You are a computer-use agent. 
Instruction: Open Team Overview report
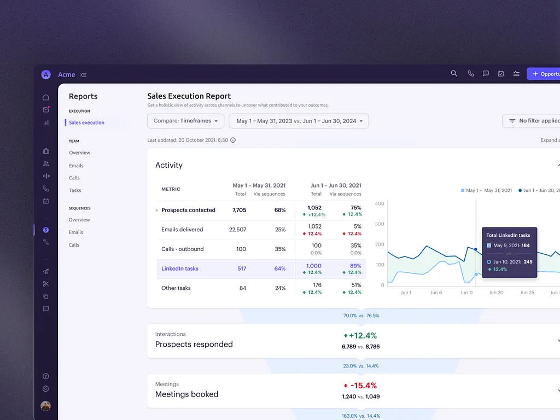80,153
